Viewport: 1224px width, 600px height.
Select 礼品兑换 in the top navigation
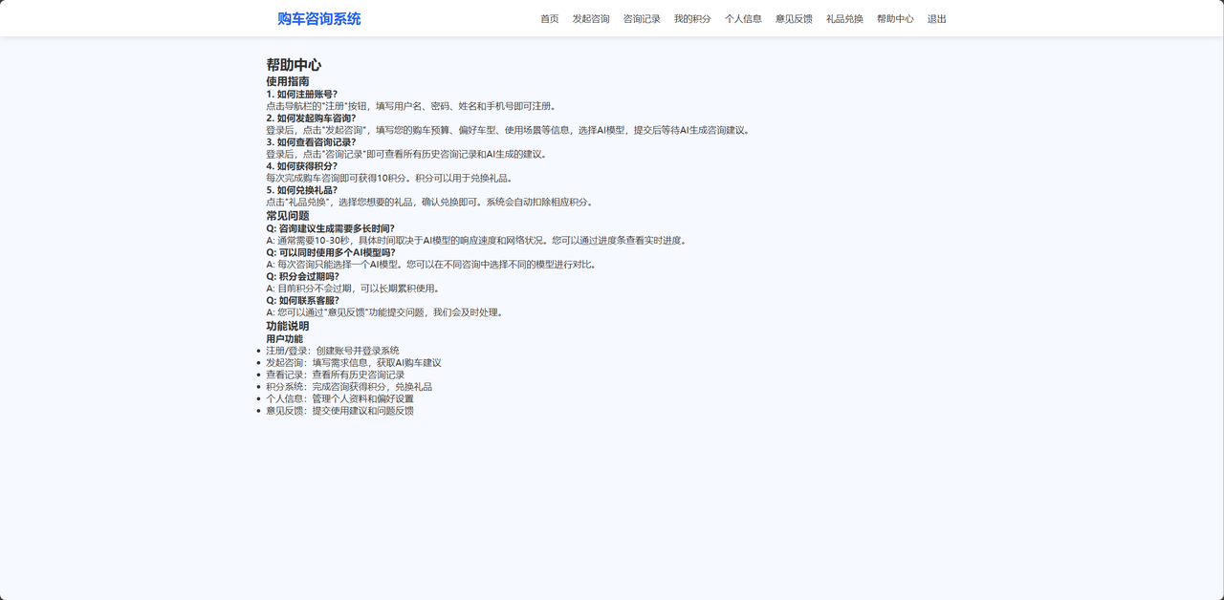pos(844,19)
